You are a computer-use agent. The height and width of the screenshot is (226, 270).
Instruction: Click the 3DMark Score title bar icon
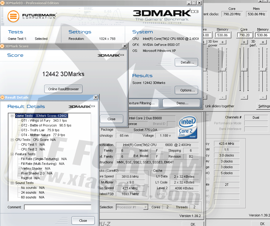coord(2,46)
